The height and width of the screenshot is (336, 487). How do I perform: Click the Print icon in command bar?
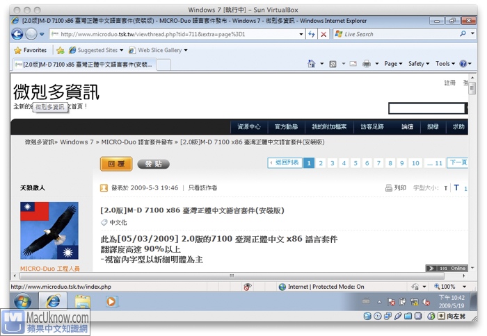pos(367,64)
